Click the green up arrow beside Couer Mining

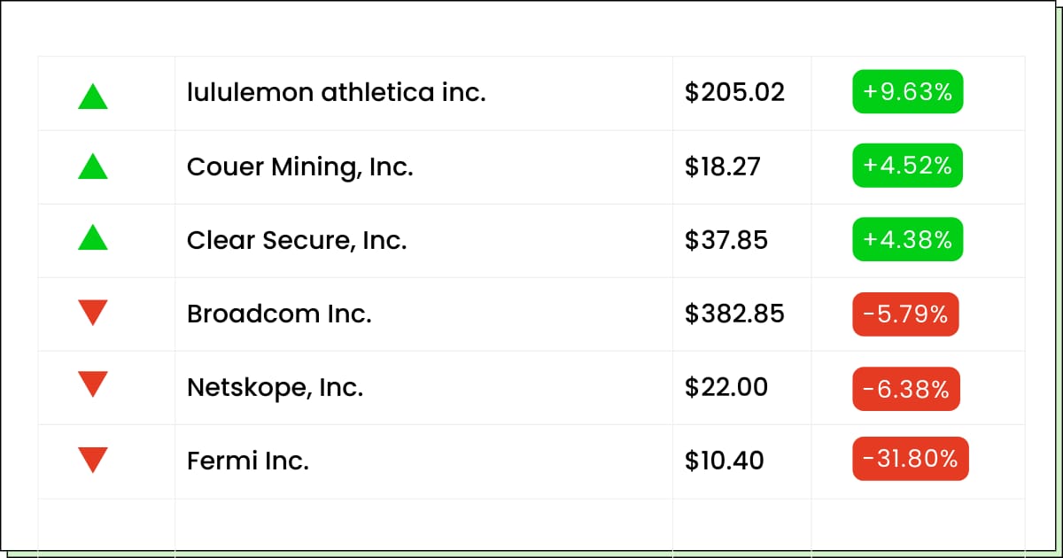(x=93, y=167)
